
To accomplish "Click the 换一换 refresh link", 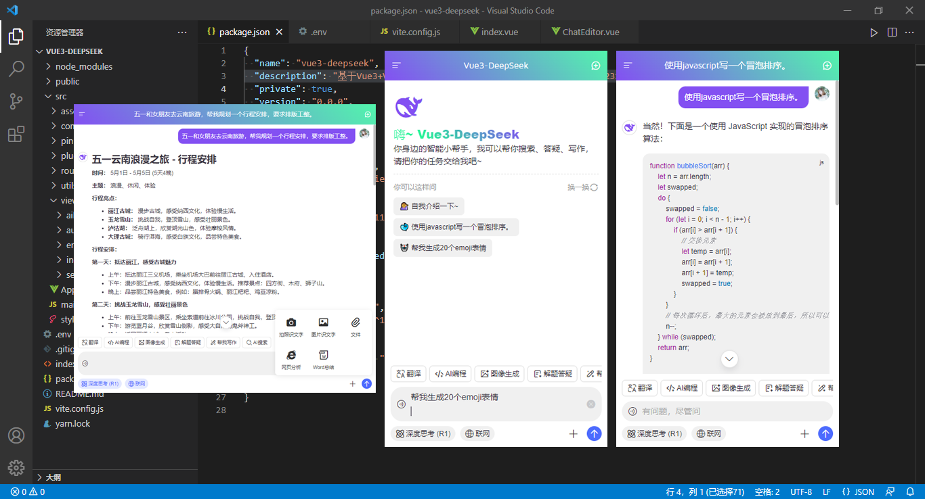I will click(582, 187).
